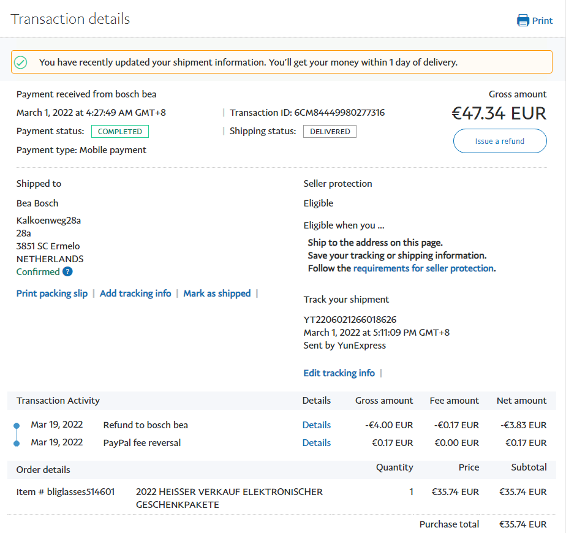Open requirements for seller protection link
This screenshot has height=533, width=566.
[x=423, y=268]
